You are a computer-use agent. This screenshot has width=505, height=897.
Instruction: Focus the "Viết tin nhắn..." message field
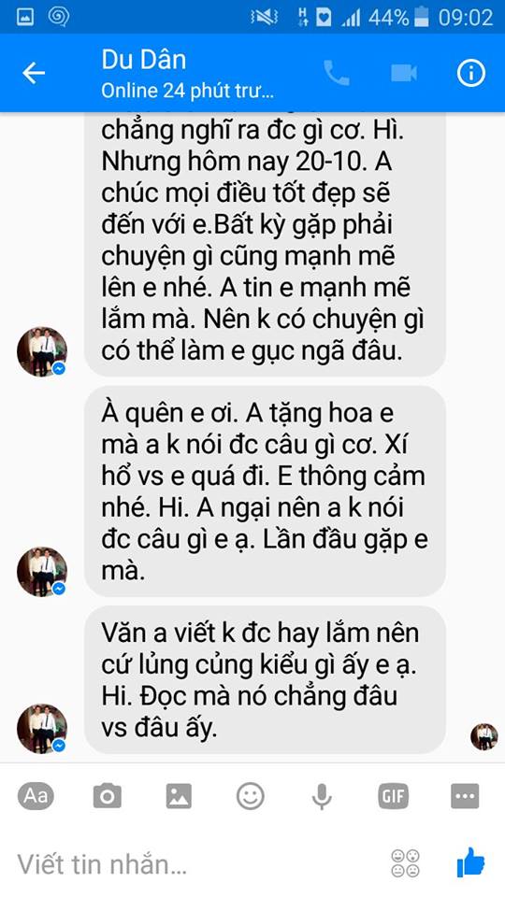pyautogui.click(x=195, y=863)
